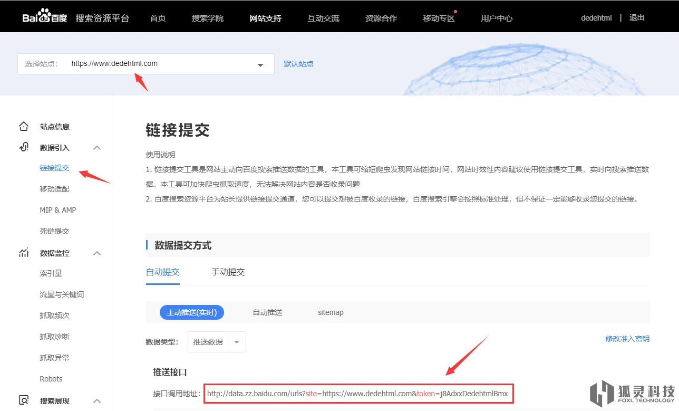Select 数据引入 sidebar heading
This screenshot has width=679, height=411.
pyautogui.click(x=55, y=148)
